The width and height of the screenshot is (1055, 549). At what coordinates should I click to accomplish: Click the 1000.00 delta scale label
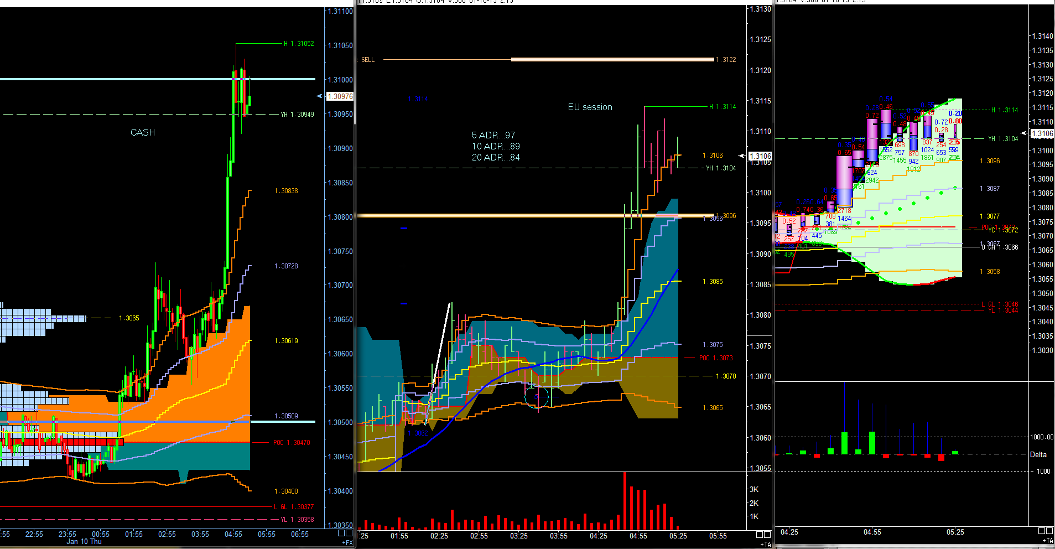[x=1042, y=437]
